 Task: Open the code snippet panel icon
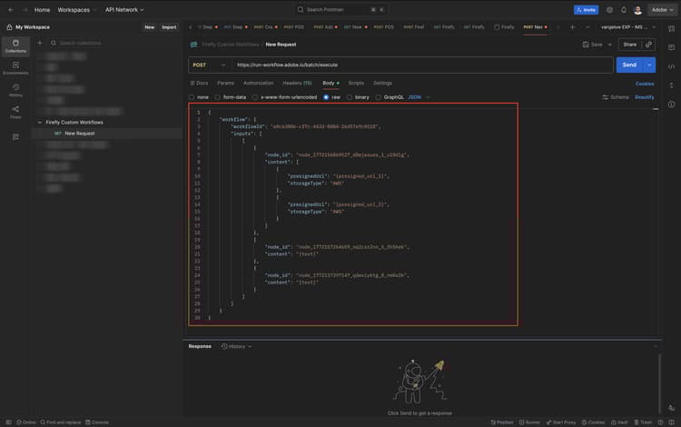click(671, 66)
